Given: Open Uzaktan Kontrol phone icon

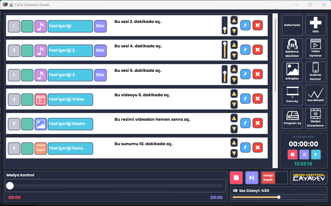Looking at the screenshot, I should tap(315, 72).
